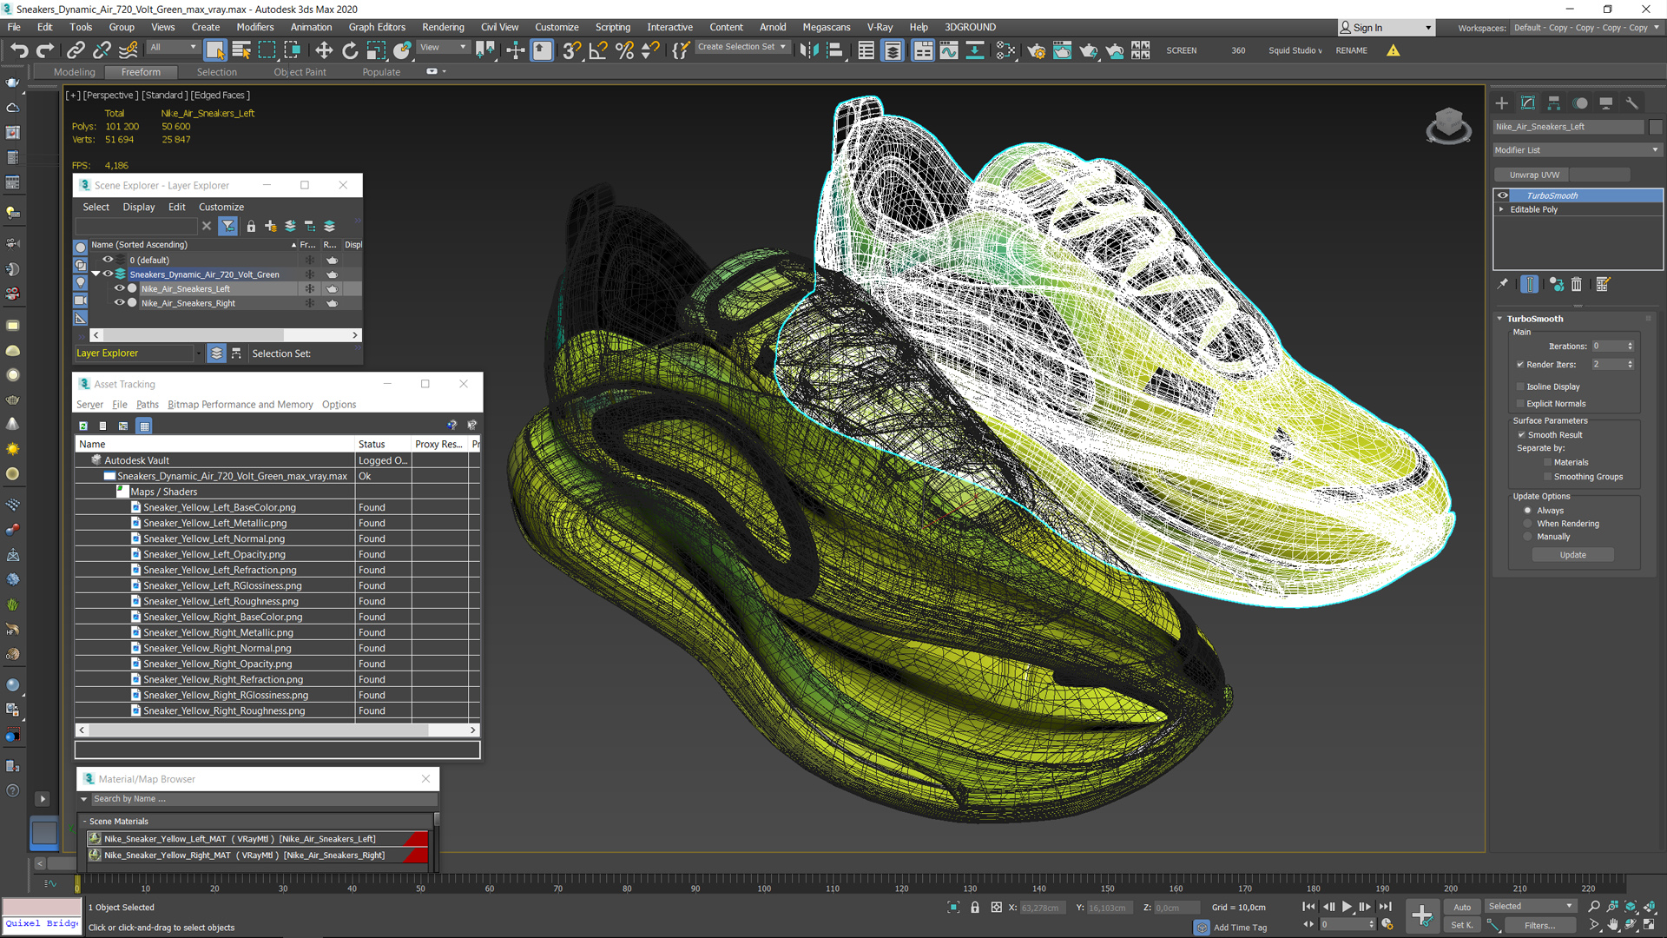Toggle the 3D Snaps icon

[571, 50]
